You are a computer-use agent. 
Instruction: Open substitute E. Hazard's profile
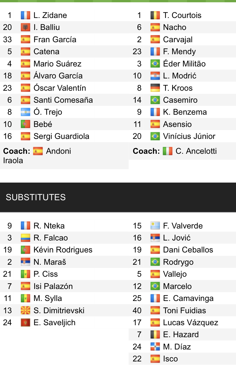(181, 335)
